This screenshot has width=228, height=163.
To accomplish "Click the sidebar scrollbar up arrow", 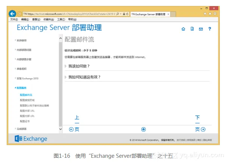I will click(61, 39).
